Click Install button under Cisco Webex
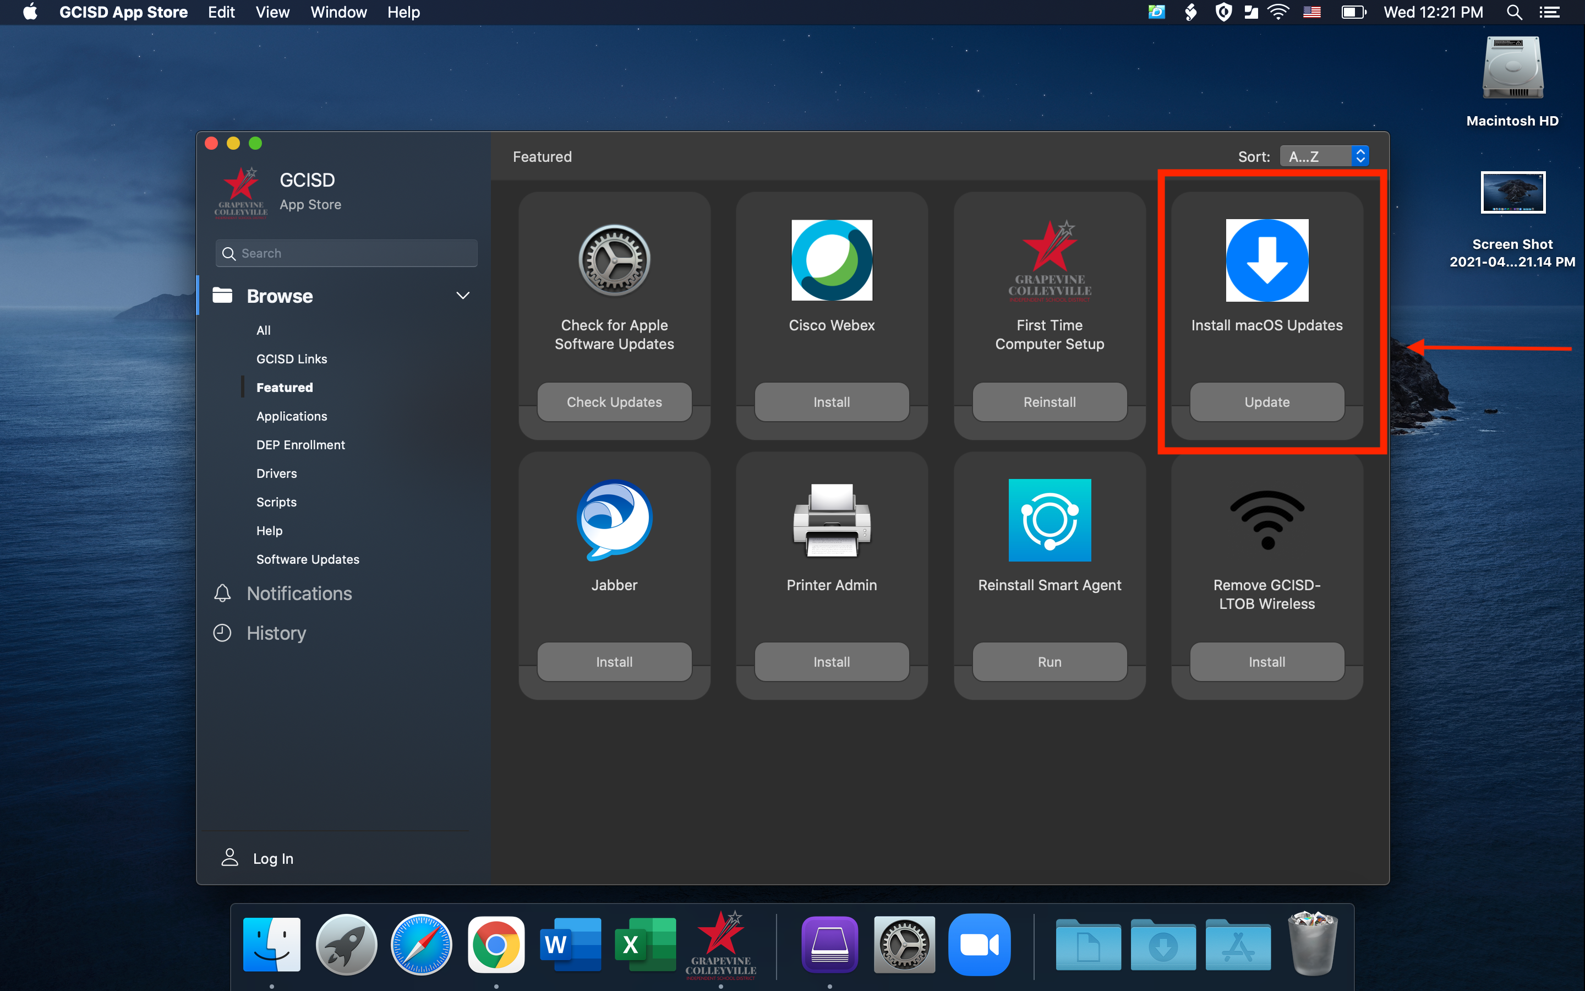The width and height of the screenshot is (1585, 991). coord(832,402)
